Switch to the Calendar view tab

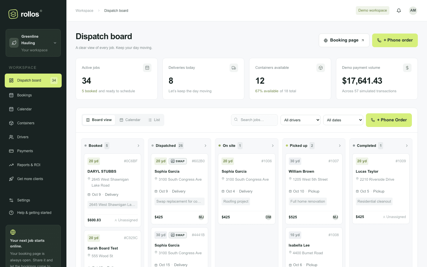point(130,120)
